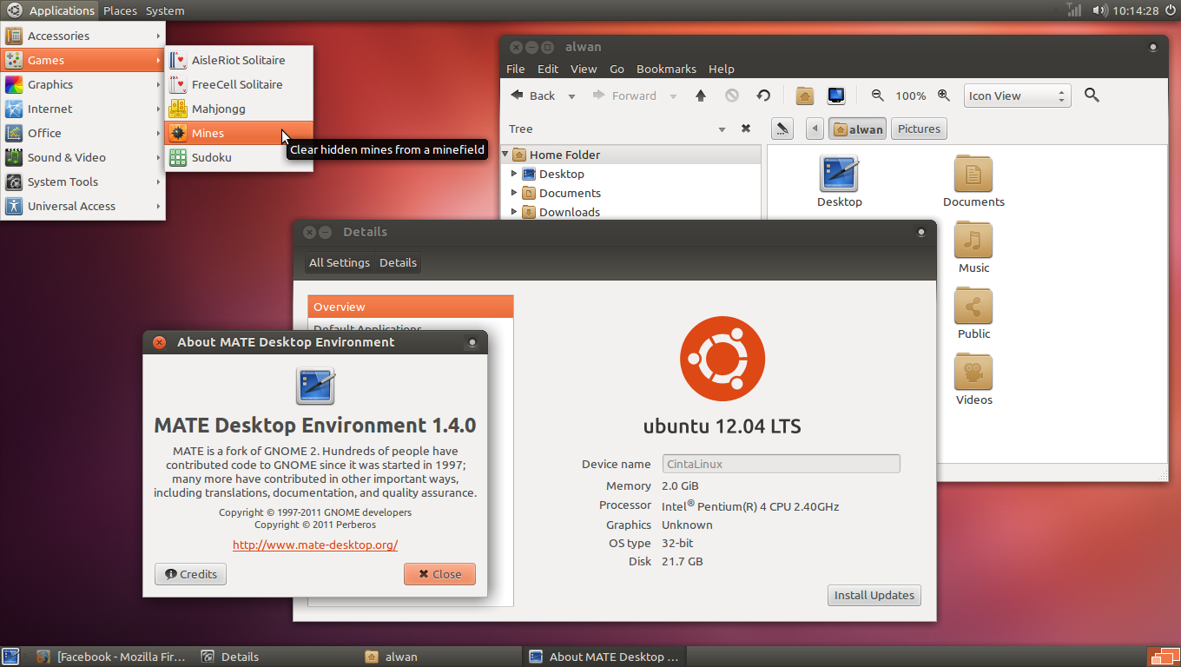Select the Videos folder icon

[973, 380]
